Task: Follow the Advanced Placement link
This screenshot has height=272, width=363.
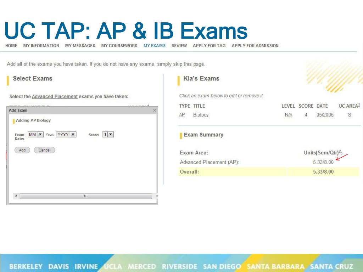Action: pyautogui.click(x=55, y=96)
